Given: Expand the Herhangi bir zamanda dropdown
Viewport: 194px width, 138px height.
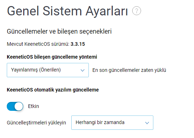Looking at the screenshot, I should (x=112, y=123).
